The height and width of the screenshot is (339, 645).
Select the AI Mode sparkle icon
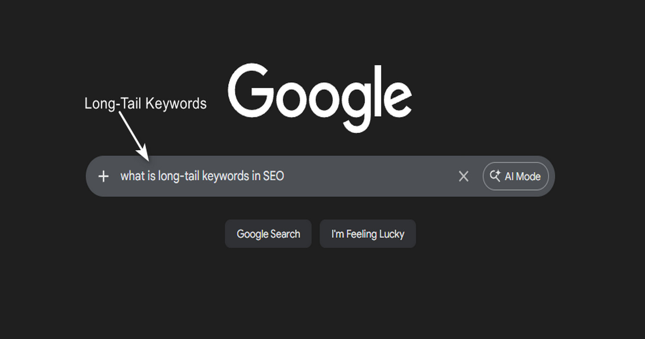tap(495, 176)
